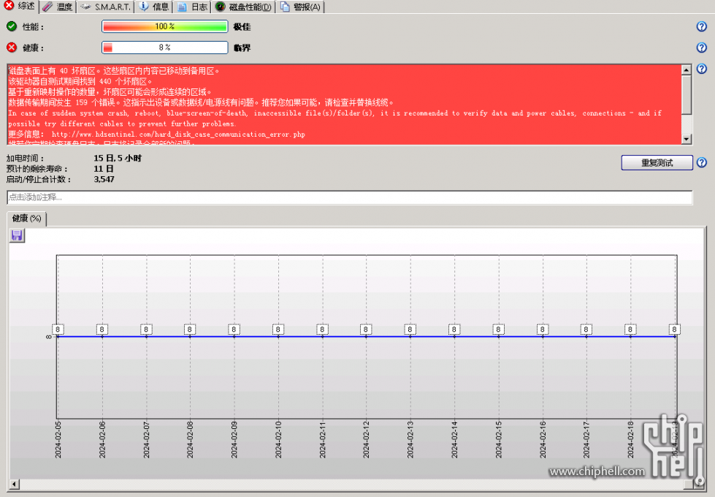Save the health chart with the floppy icon
The image size is (715, 497).
coord(17,235)
